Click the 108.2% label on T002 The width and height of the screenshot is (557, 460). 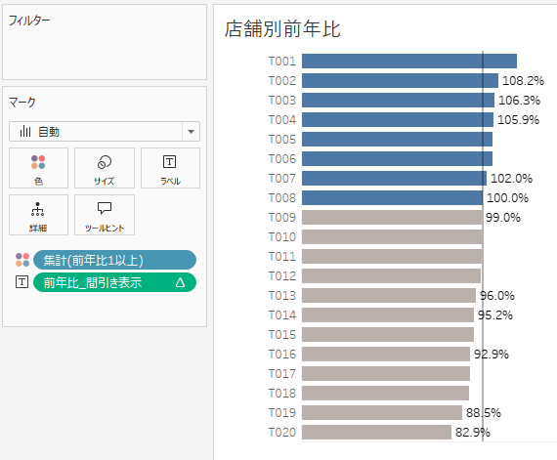[x=523, y=80]
